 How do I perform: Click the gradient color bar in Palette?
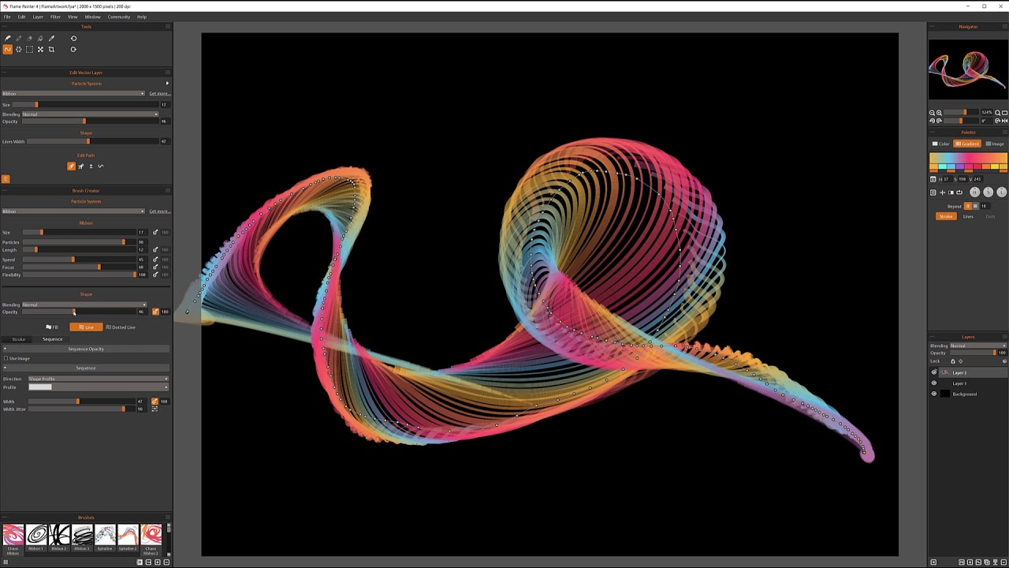tap(968, 158)
